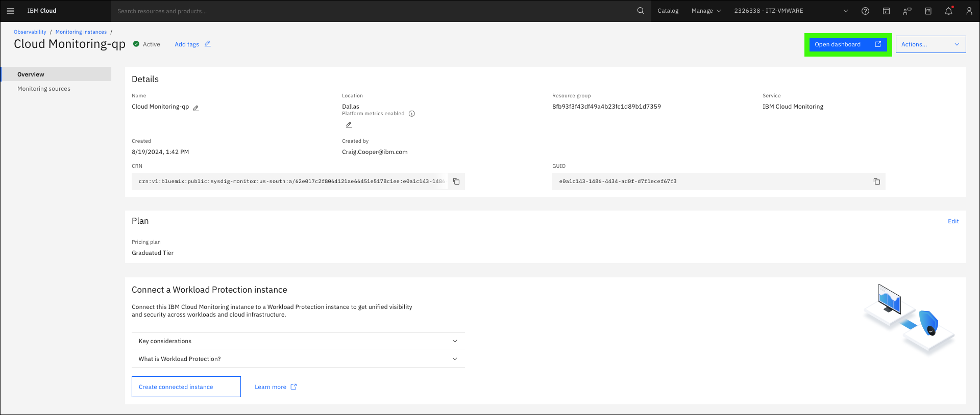Click Add tags link
Image resolution: width=980 pixels, height=415 pixels.
187,44
